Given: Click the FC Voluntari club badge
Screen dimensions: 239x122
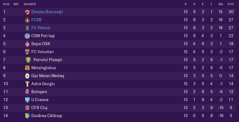Looking at the screenshot, I should click(27, 52).
